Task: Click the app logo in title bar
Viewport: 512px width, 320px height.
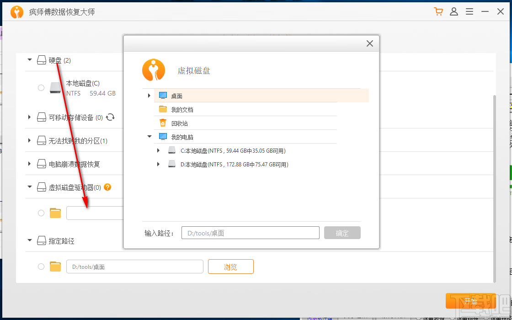Action: tap(16, 12)
